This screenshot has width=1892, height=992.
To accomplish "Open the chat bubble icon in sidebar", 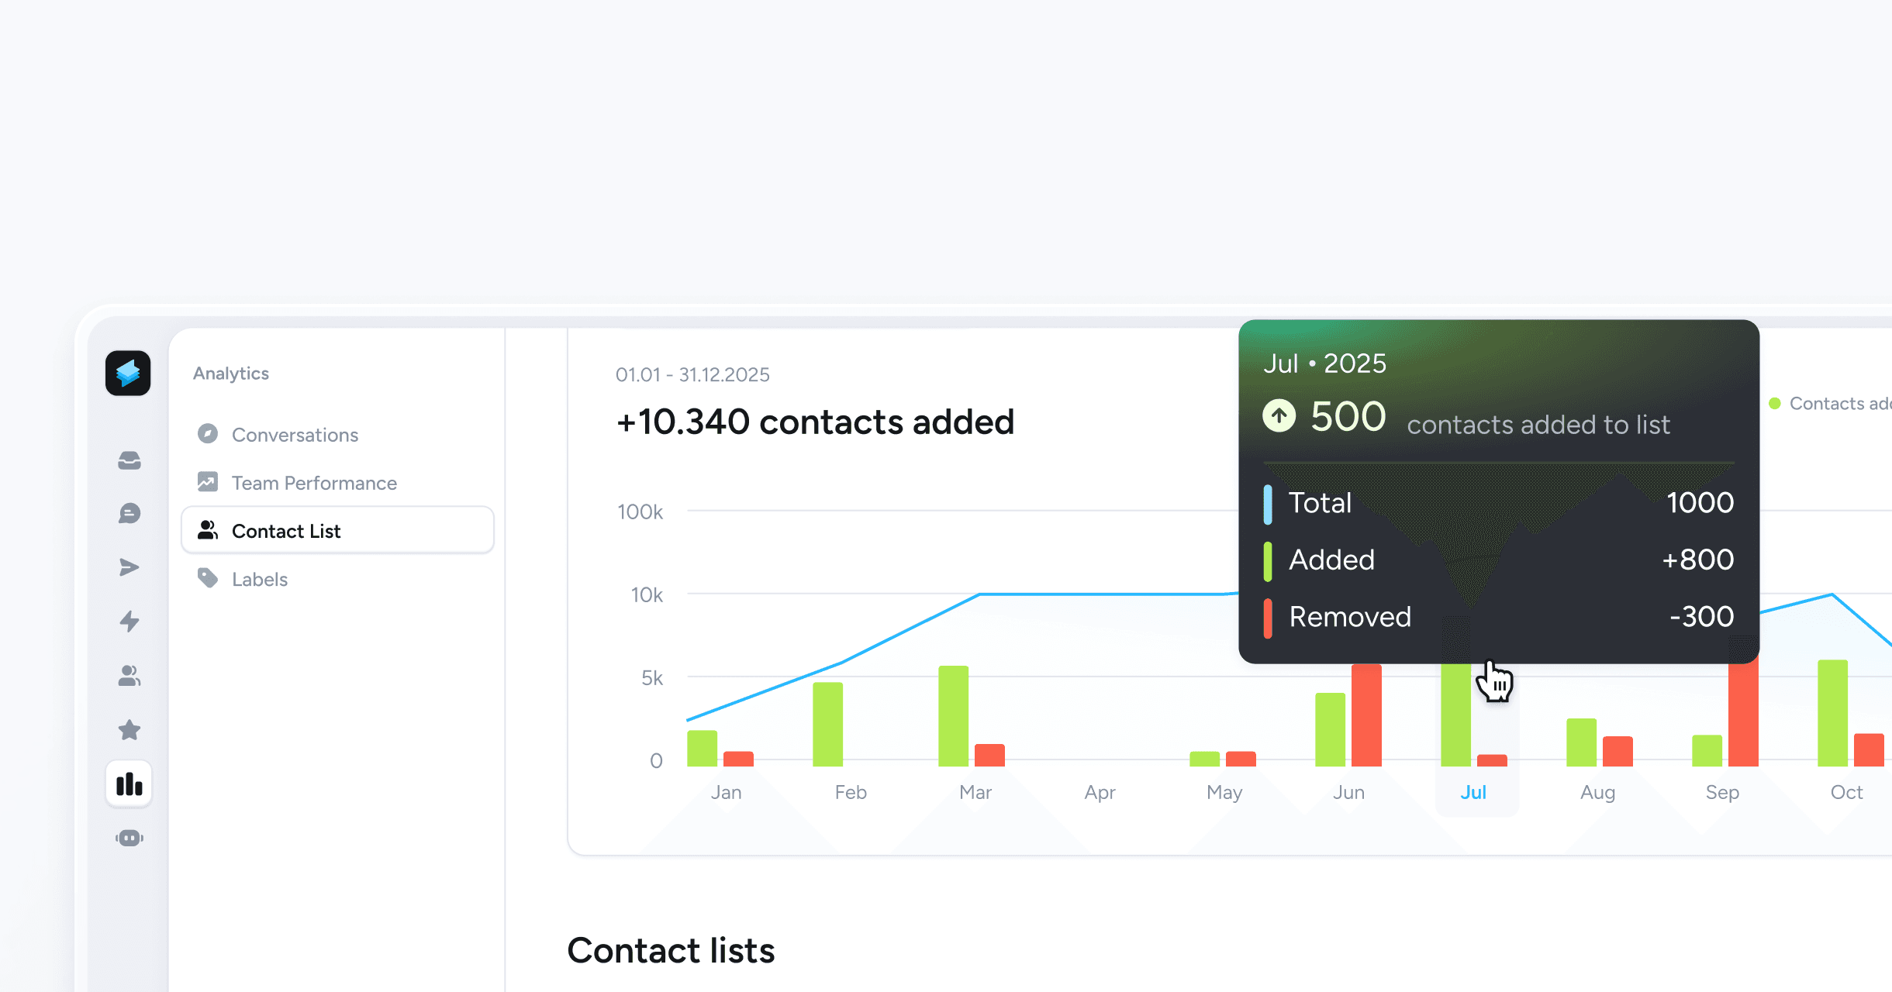I will [129, 513].
